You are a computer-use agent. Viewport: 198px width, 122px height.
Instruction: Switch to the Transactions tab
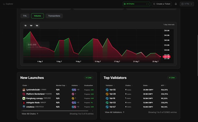[x=54, y=16]
